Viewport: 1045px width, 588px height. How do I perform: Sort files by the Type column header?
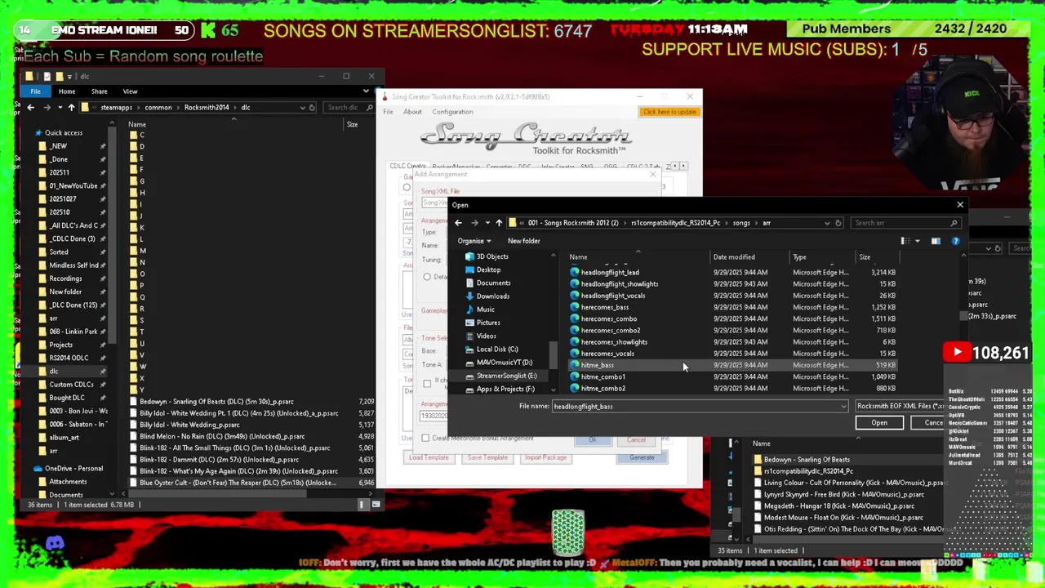[799, 257]
